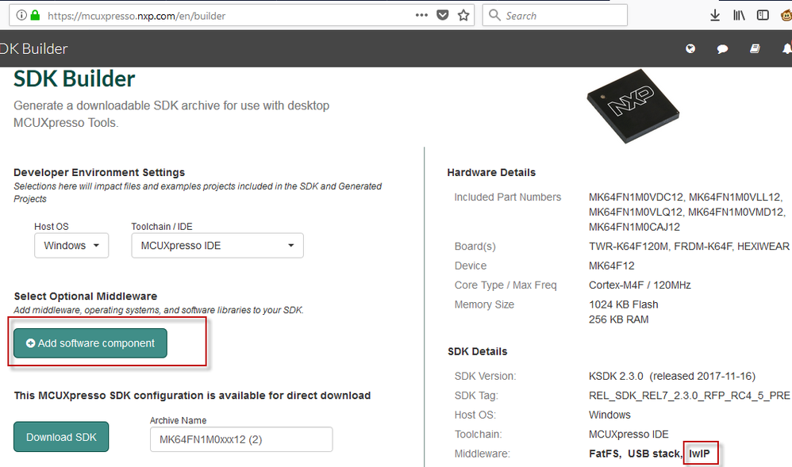
Task: Click the MK64FN1M0CAJ12 part number
Action: point(634,227)
